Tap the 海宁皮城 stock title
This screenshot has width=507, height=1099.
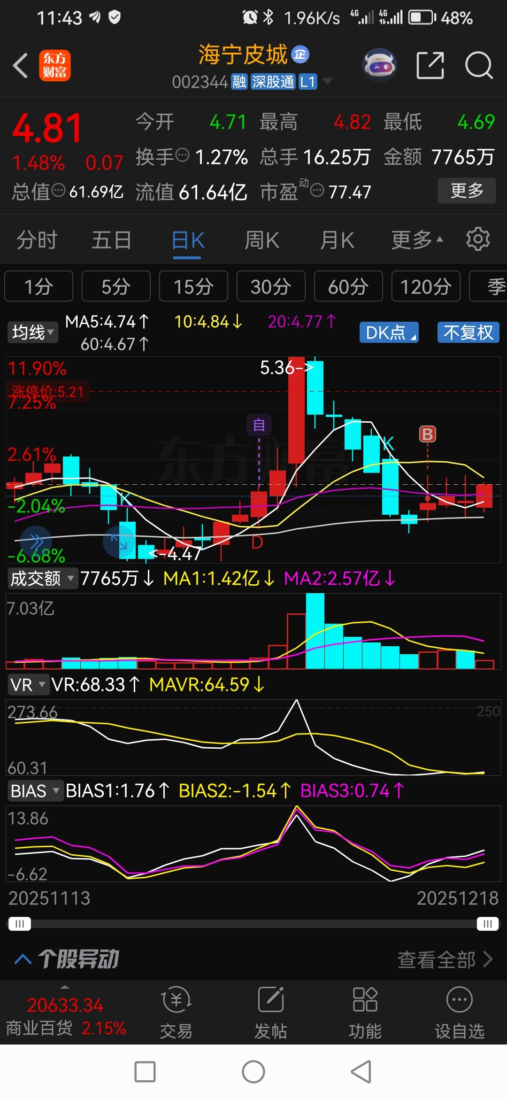tap(243, 54)
